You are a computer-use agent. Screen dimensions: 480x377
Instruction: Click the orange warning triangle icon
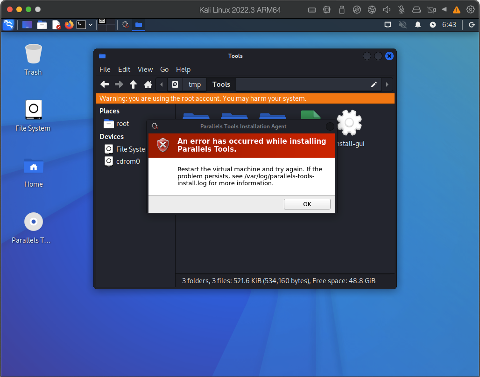click(x=457, y=10)
